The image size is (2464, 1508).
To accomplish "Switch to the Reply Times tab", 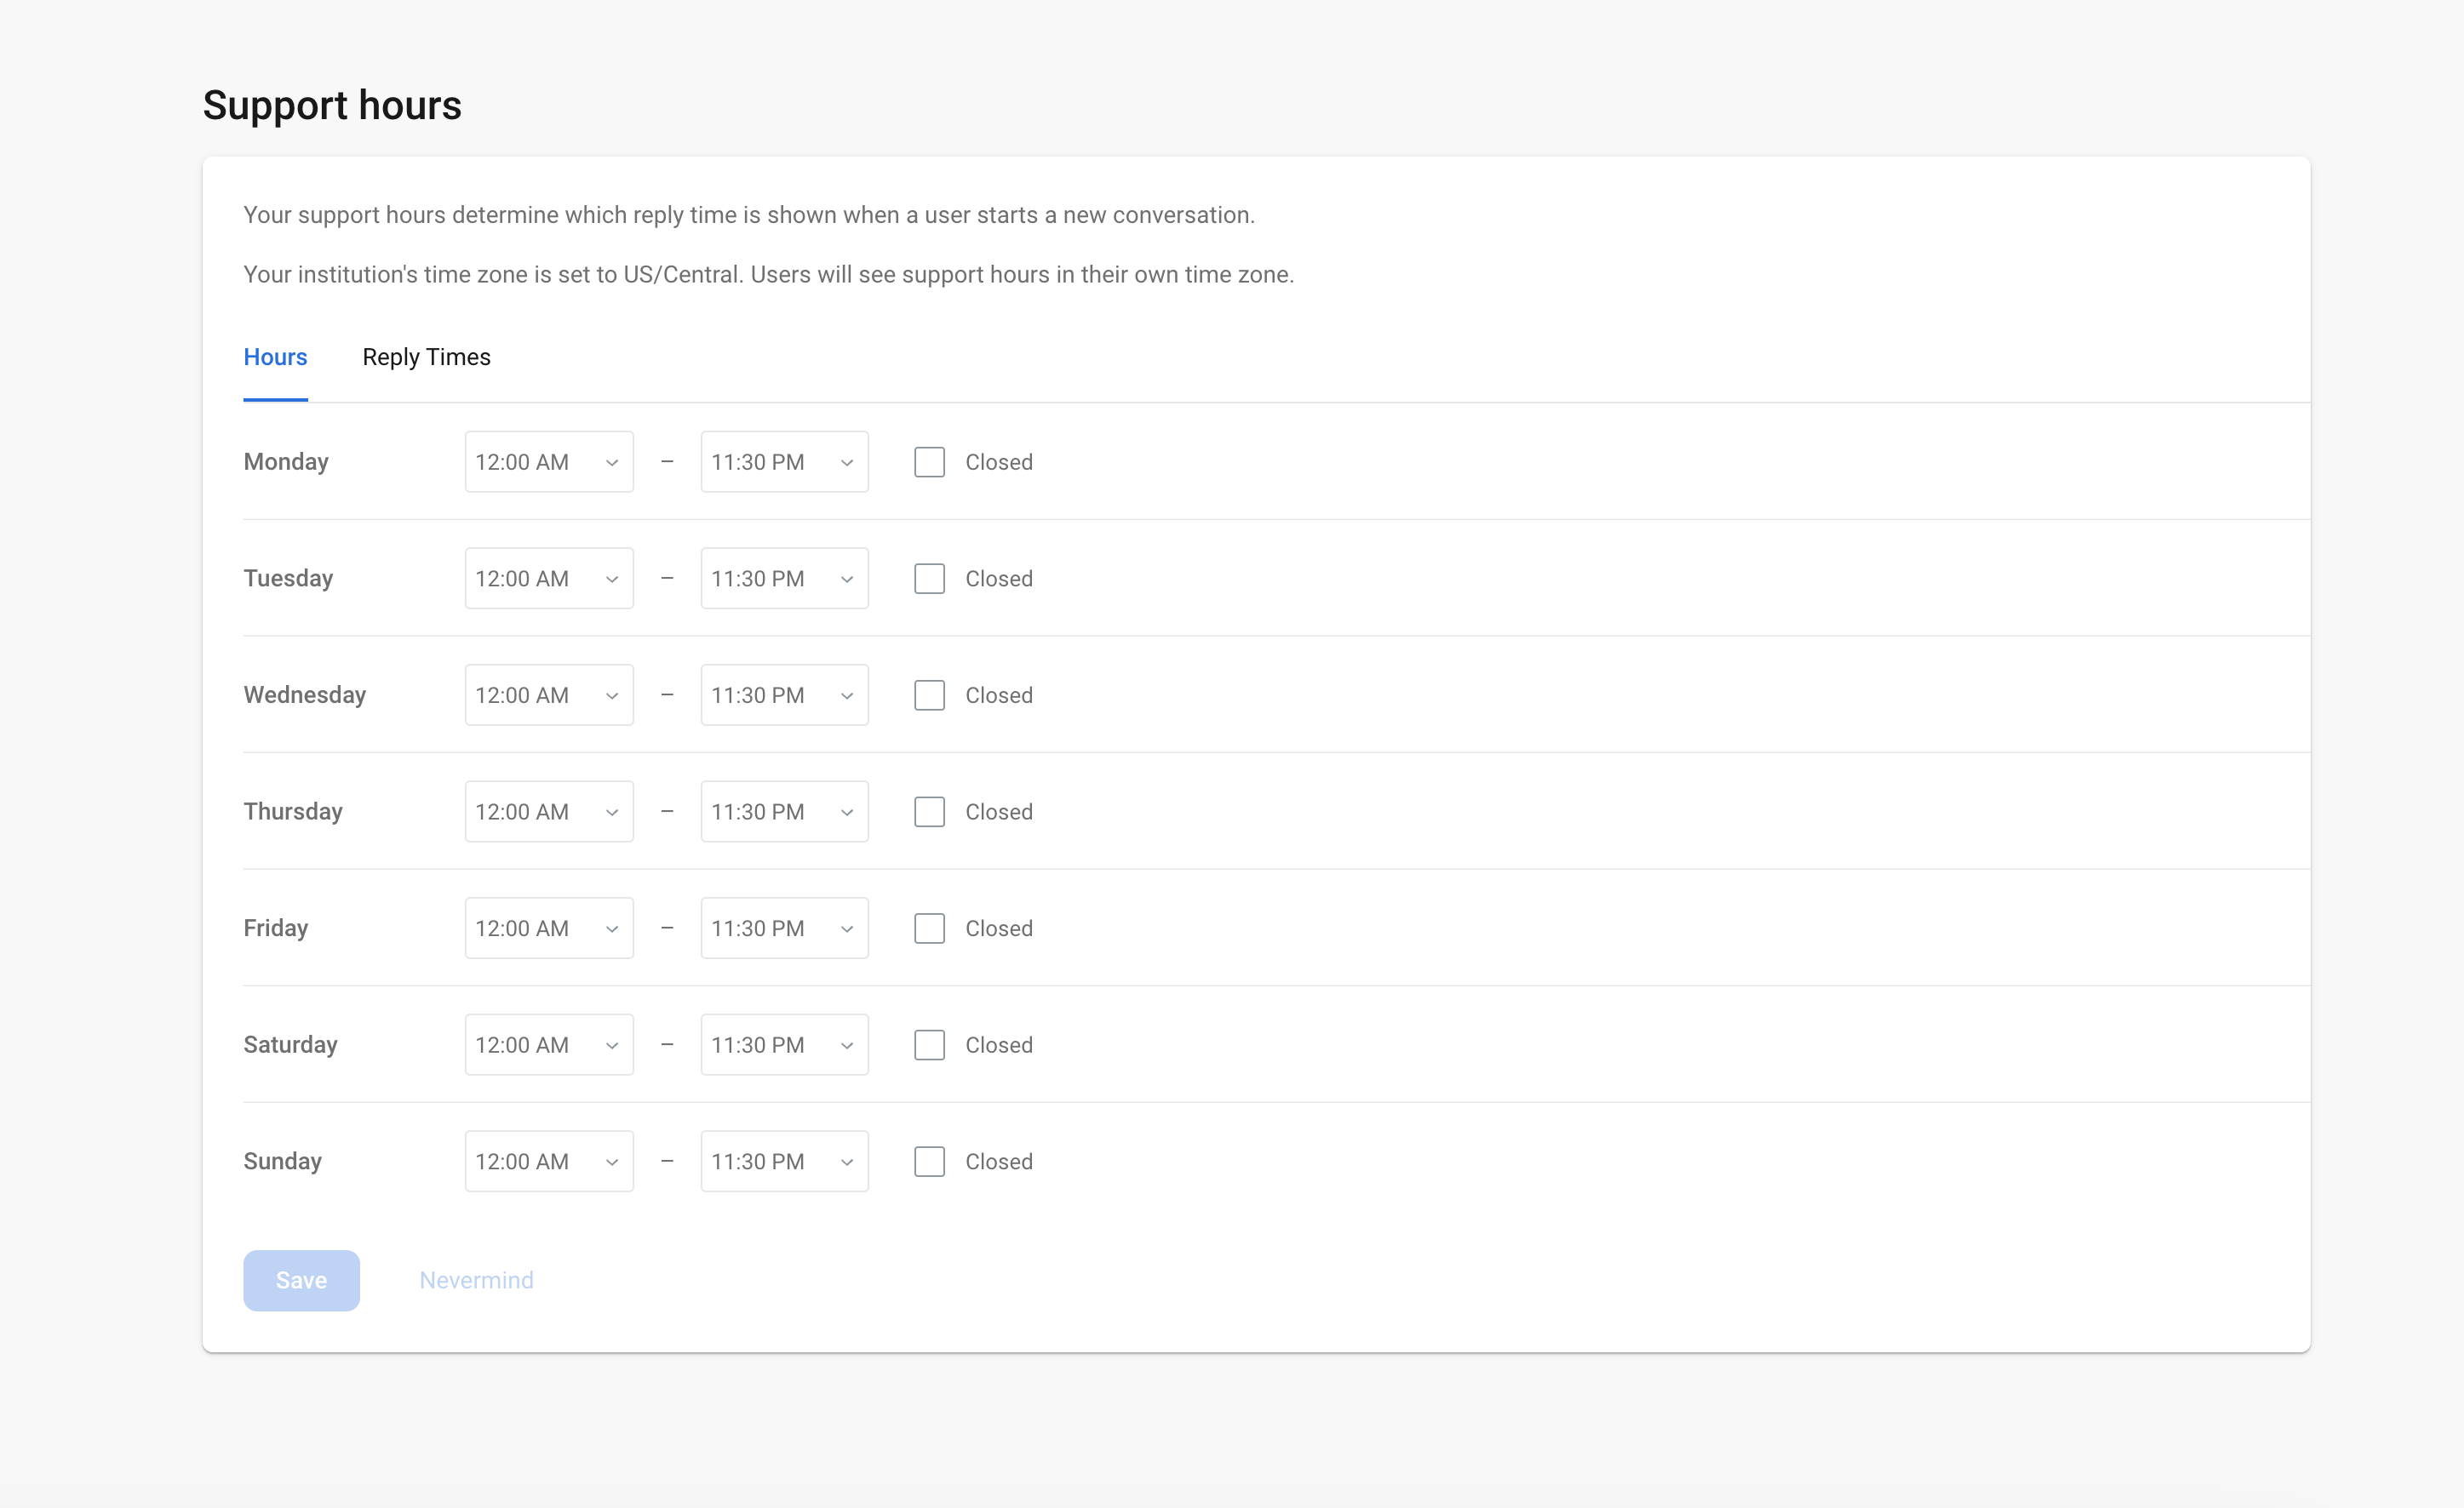I will [x=426, y=357].
